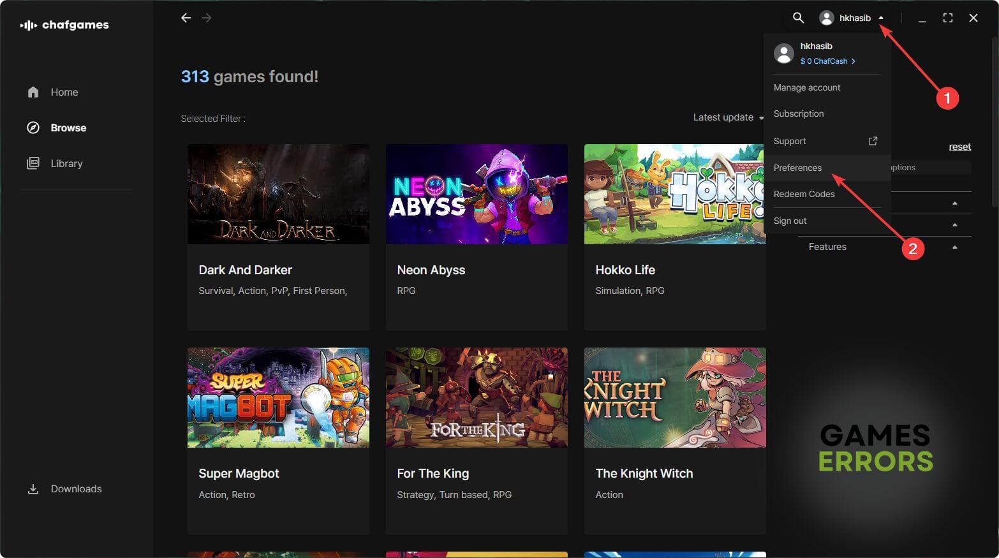Click the Simulation, RPG tags
This screenshot has width=999, height=558.
pyautogui.click(x=630, y=291)
